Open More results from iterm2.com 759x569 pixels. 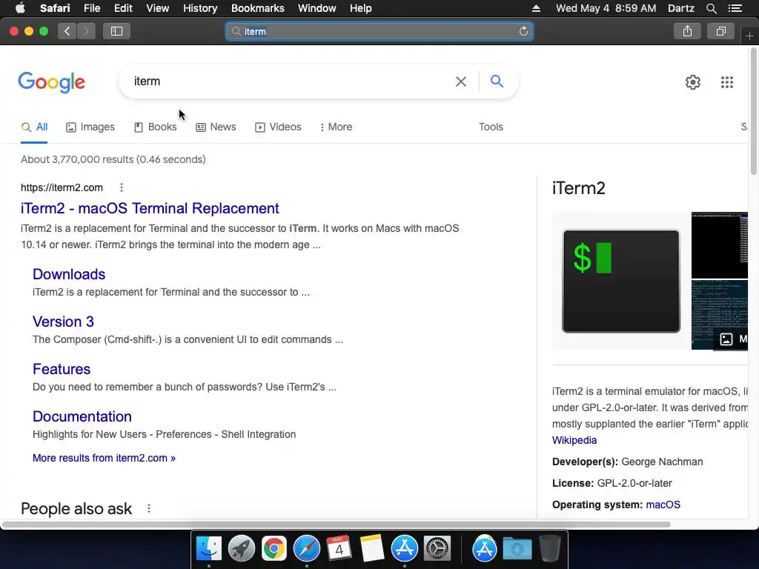(x=104, y=458)
